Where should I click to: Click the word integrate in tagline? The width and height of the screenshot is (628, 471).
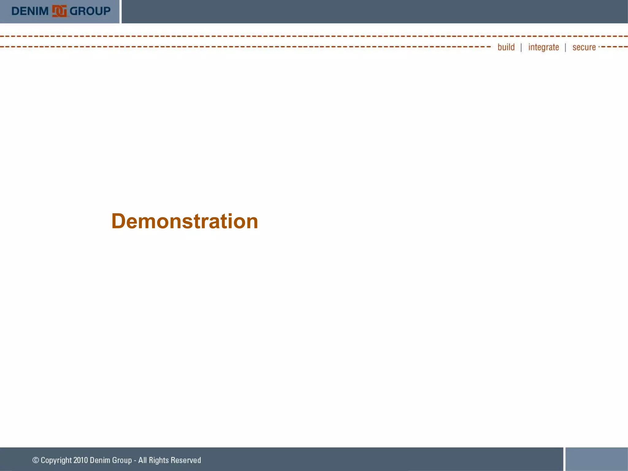(x=543, y=47)
